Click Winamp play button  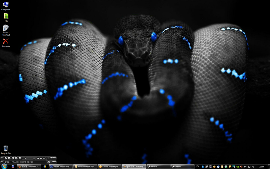tap(9, 158)
